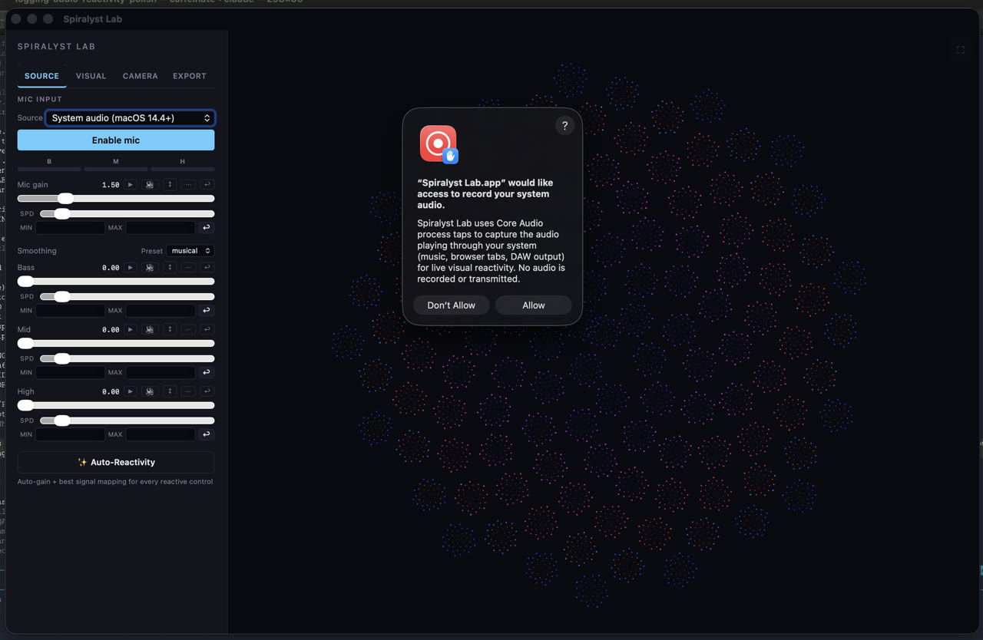Click the speaker icon in High row

(150, 392)
